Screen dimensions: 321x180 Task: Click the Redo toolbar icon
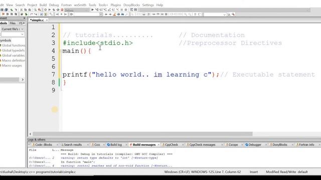16,9
